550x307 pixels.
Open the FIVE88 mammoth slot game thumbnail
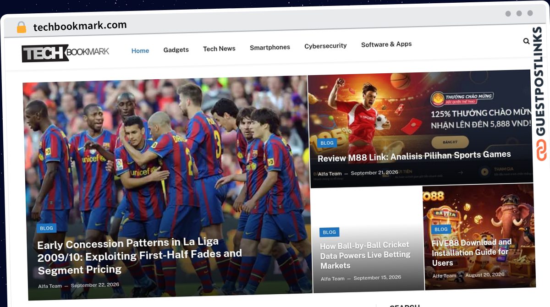(479, 237)
